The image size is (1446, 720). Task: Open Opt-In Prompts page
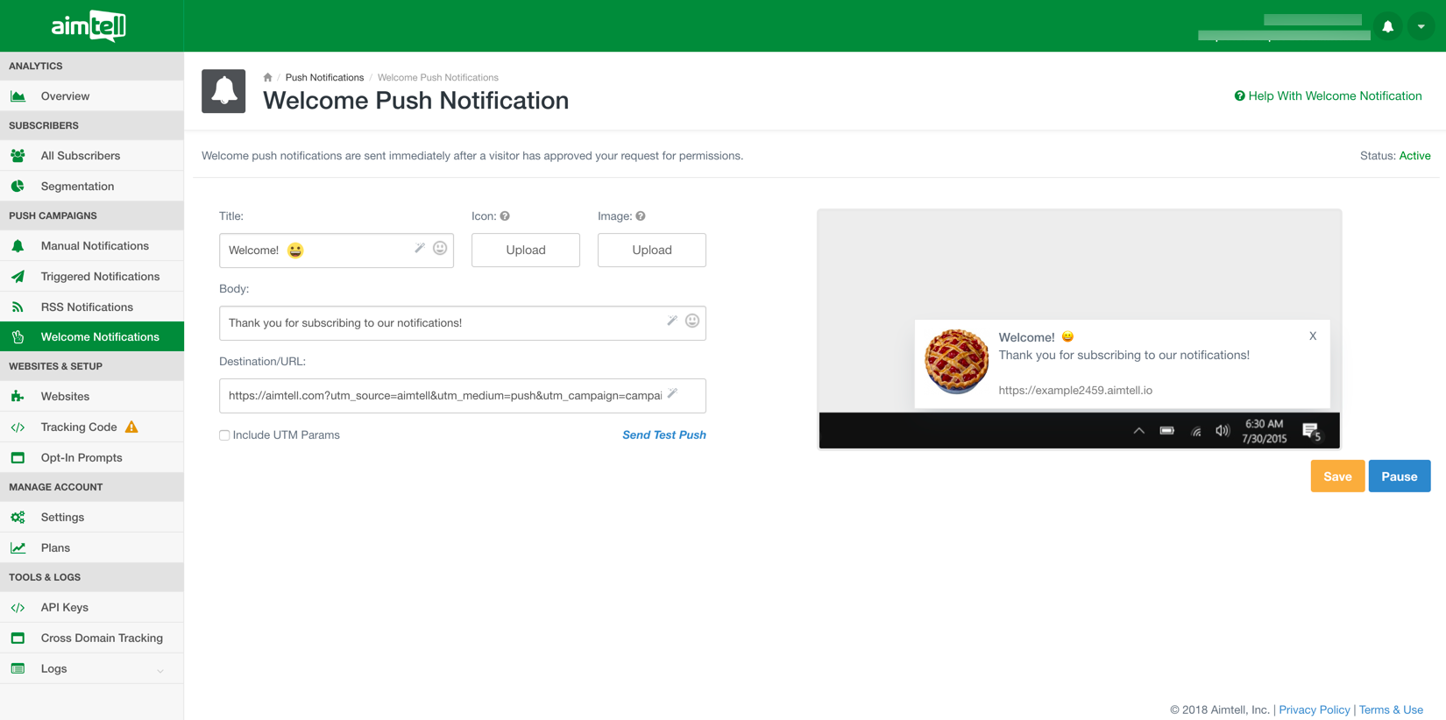click(82, 458)
